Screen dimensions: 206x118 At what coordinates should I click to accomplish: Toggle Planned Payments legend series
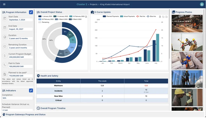(111, 16)
